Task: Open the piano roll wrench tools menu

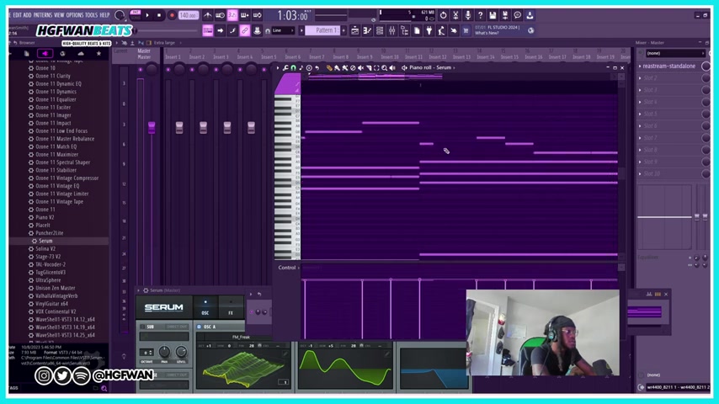Action: [x=285, y=67]
